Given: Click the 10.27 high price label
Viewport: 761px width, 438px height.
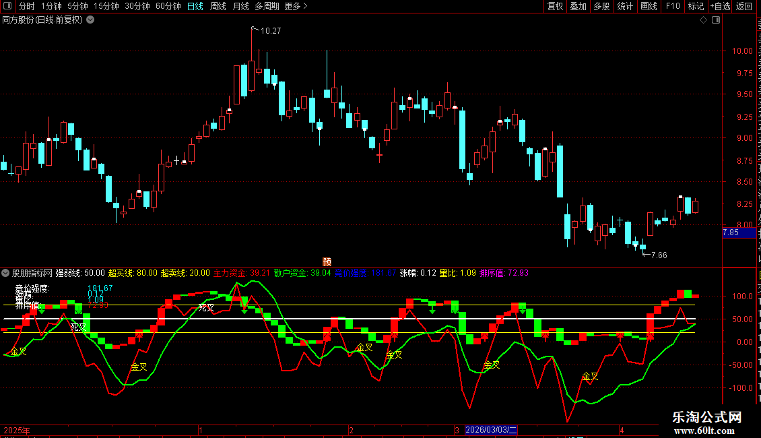Looking at the screenshot, I should click(x=271, y=31).
